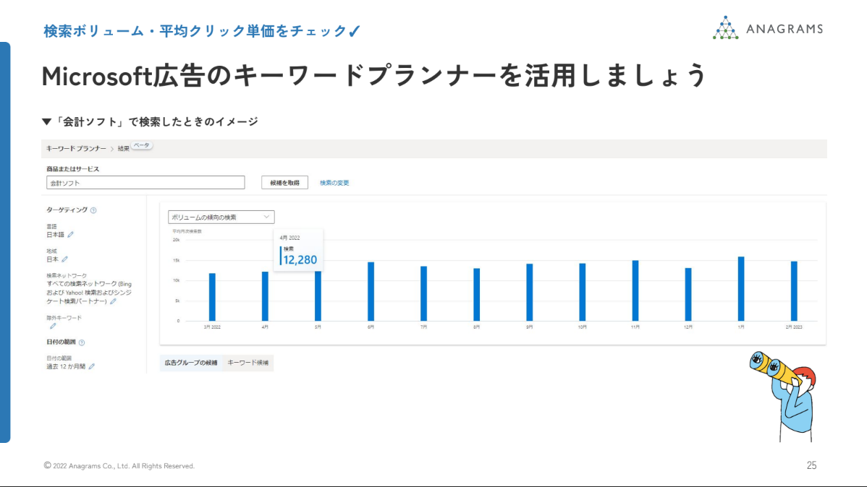The image size is (867, 487).
Task: Edit the 過去 12 か月間 date range pencil
Action: pos(92,366)
